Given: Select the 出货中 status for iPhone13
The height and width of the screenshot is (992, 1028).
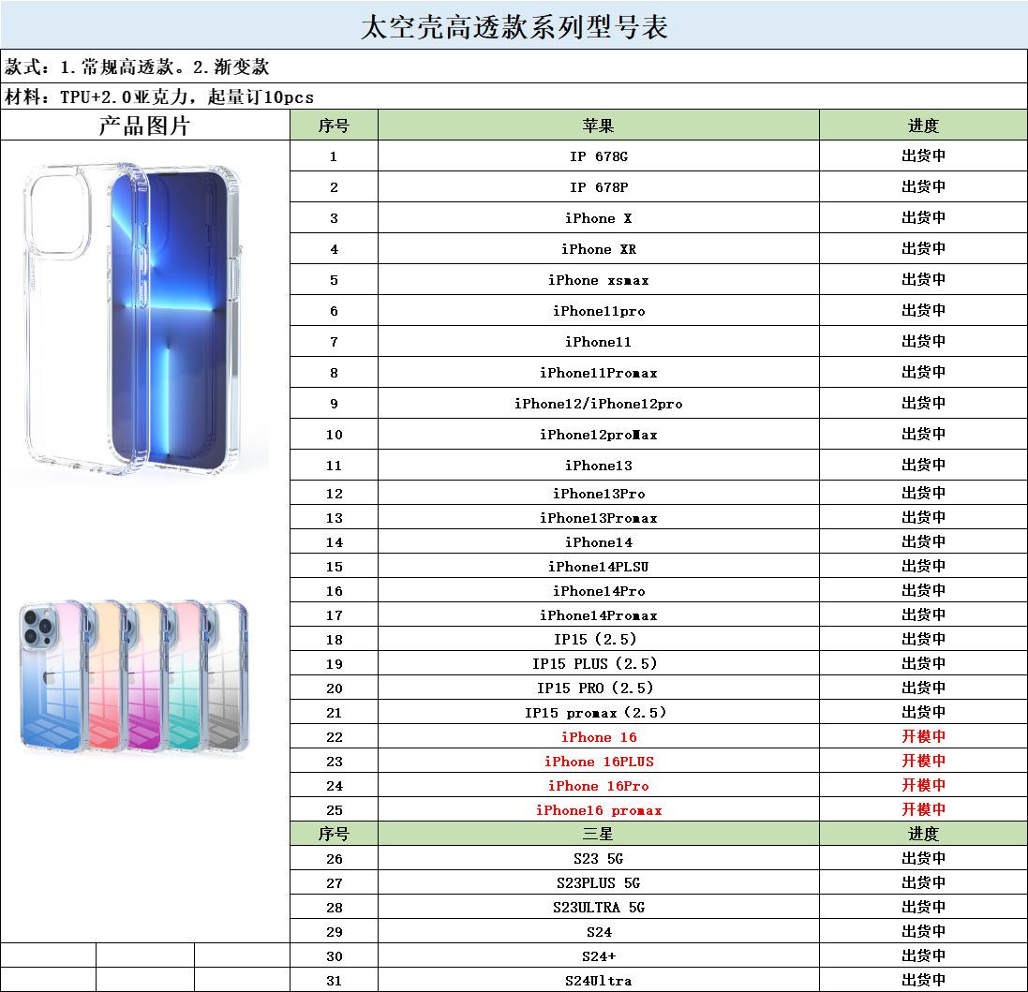Looking at the screenshot, I should 923,466.
